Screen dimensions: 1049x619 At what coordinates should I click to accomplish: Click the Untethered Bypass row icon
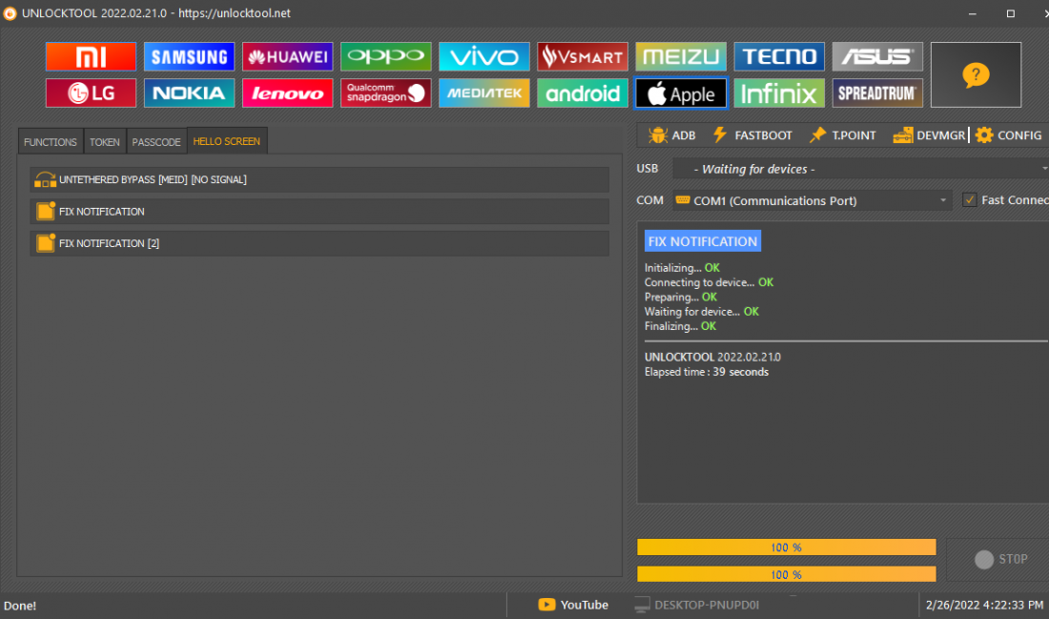click(x=46, y=179)
